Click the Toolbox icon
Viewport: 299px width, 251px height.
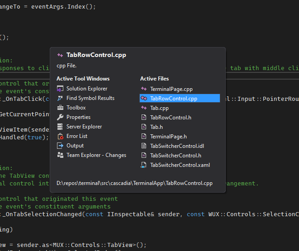(x=61, y=108)
